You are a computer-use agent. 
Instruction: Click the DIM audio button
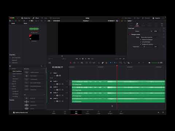[161, 63]
